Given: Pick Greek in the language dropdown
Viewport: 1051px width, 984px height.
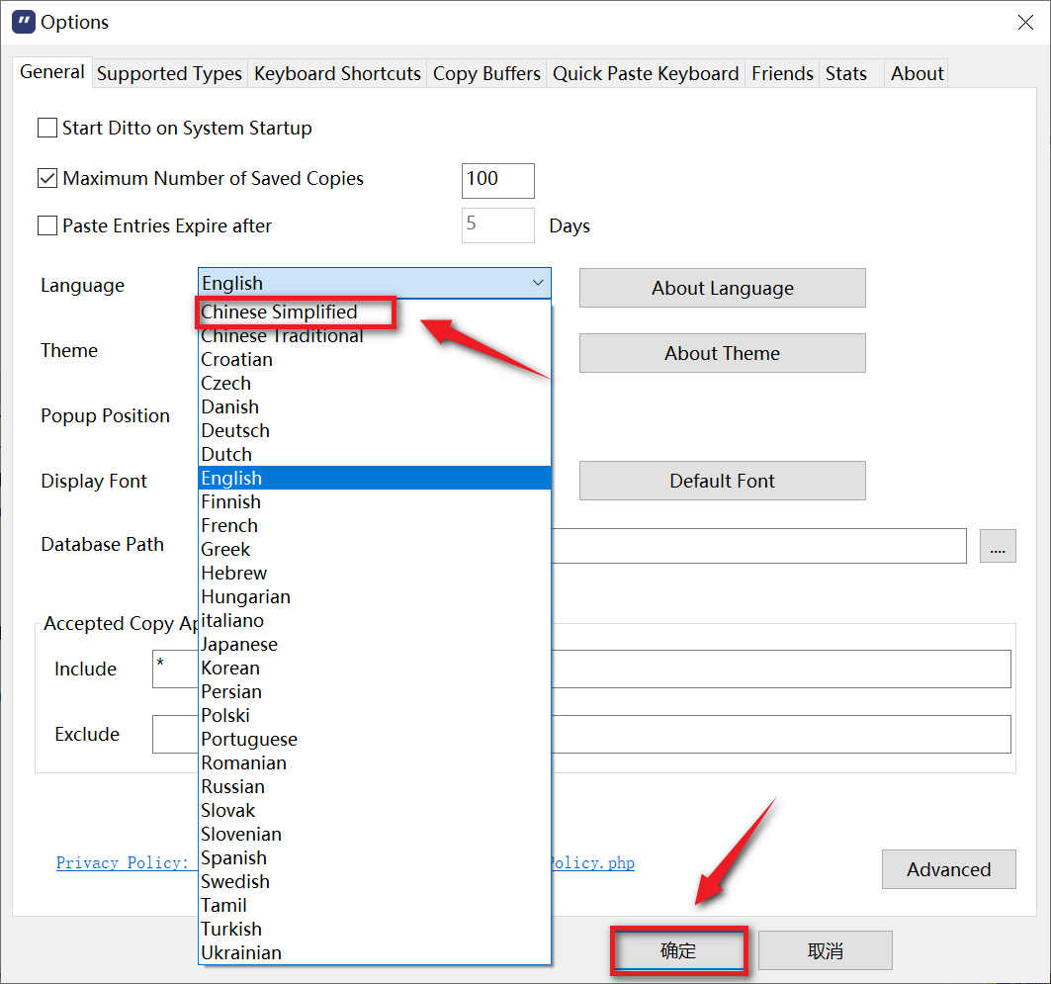Looking at the screenshot, I should click(x=375, y=549).
